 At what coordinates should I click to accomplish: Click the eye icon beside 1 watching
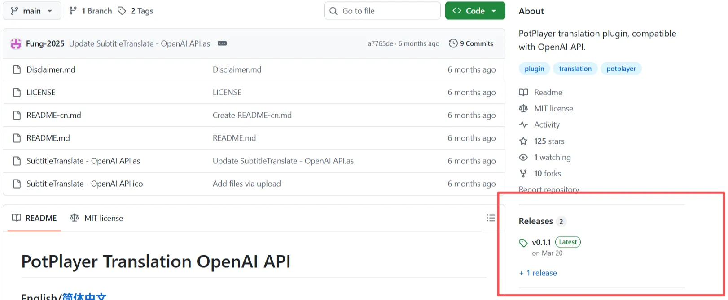coord(523,158)
